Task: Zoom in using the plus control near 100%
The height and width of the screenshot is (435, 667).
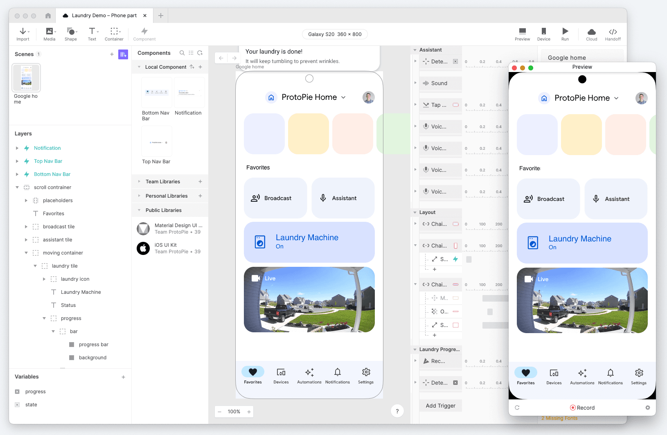Action: click(x=249, y=412)
